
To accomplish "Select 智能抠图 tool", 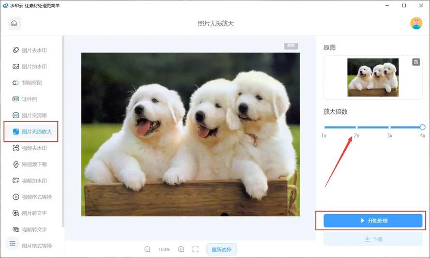I will tap(27, 83).
